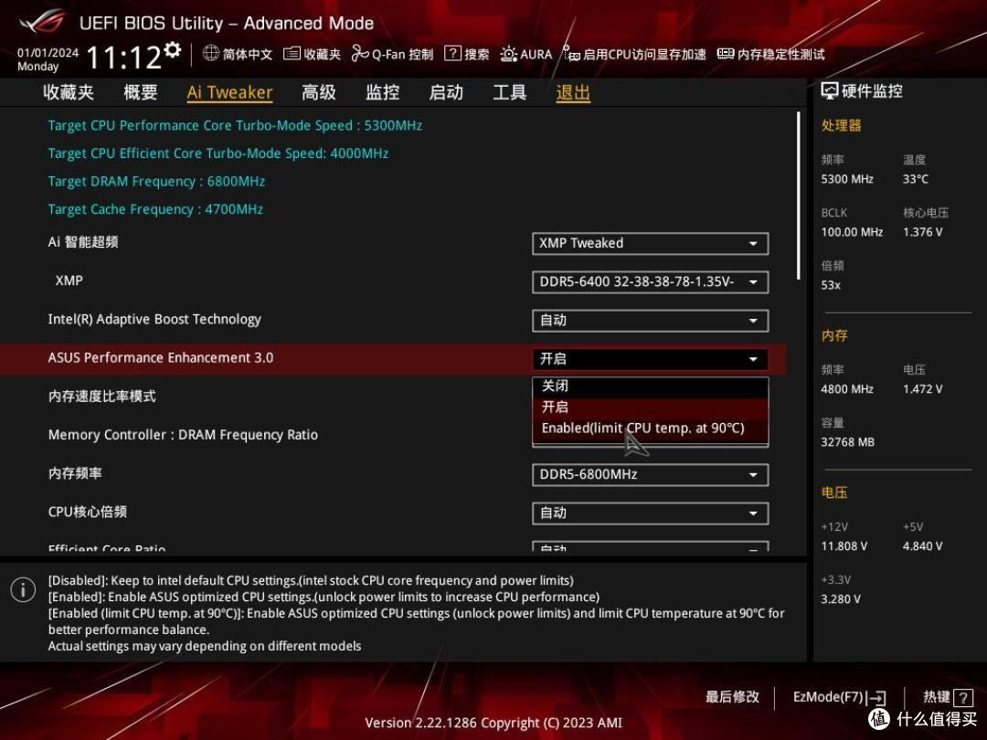Image resolution: width=987 pixels, height=740 pixels.
Task: Click the 33°C temperature value
Action: click(916, 179)
